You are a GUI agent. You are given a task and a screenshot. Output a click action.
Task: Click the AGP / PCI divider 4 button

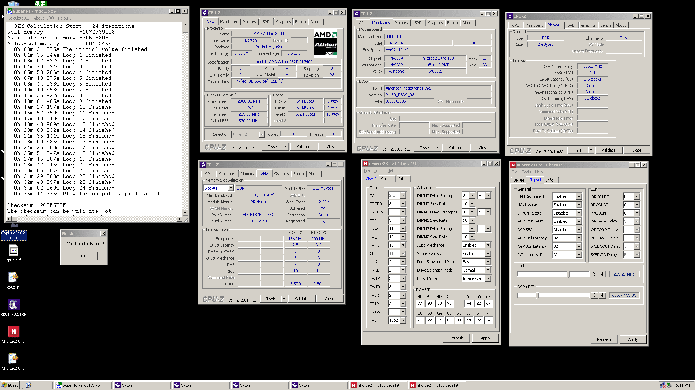(602, 295)
